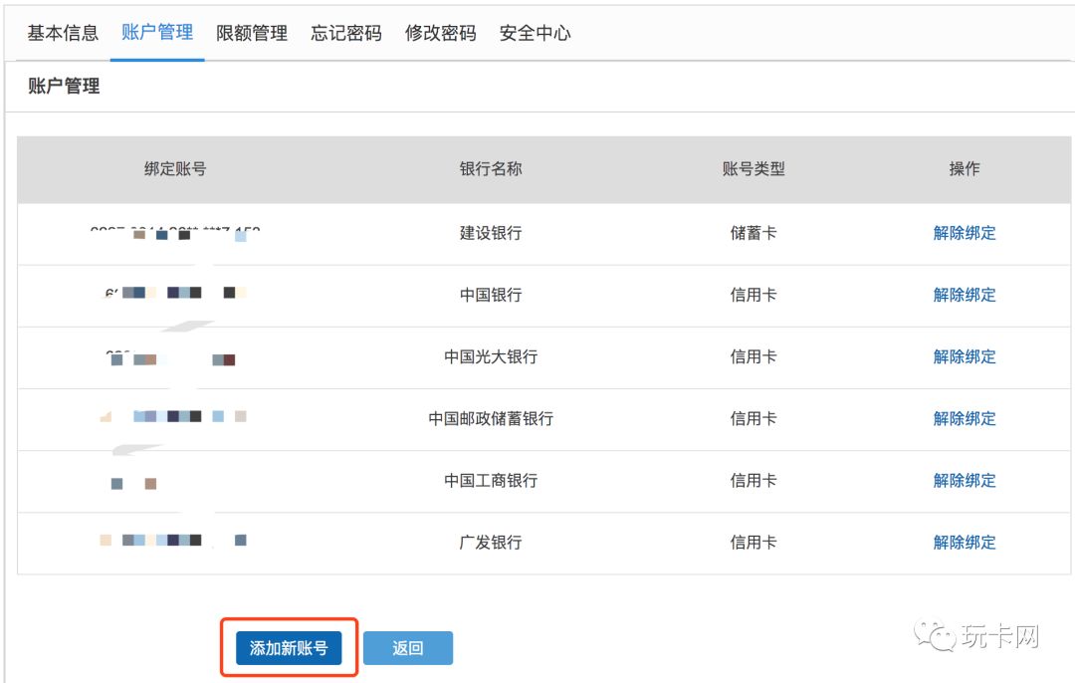This screenshot has height=683, width=1075.
Task: Open the 安全中心 tab
Action: click(535, 33)
